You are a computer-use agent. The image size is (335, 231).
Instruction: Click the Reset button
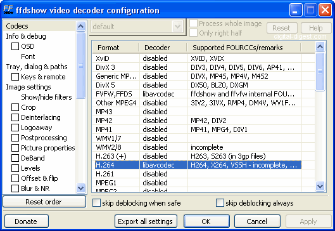click(x=282, y=28)
